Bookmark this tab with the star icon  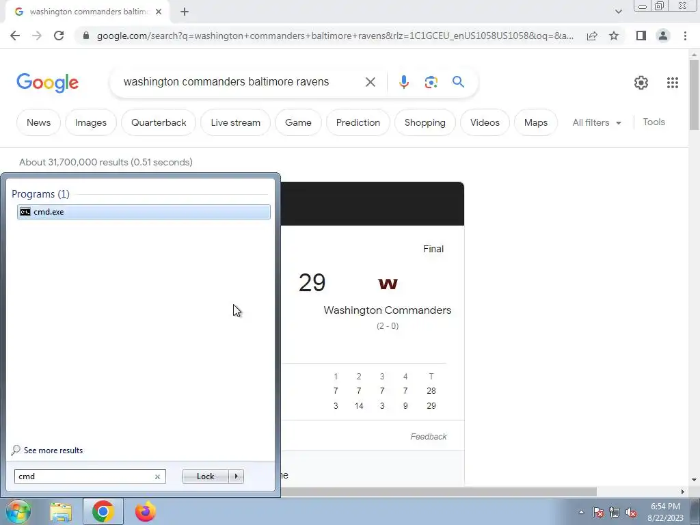point(614,36)
